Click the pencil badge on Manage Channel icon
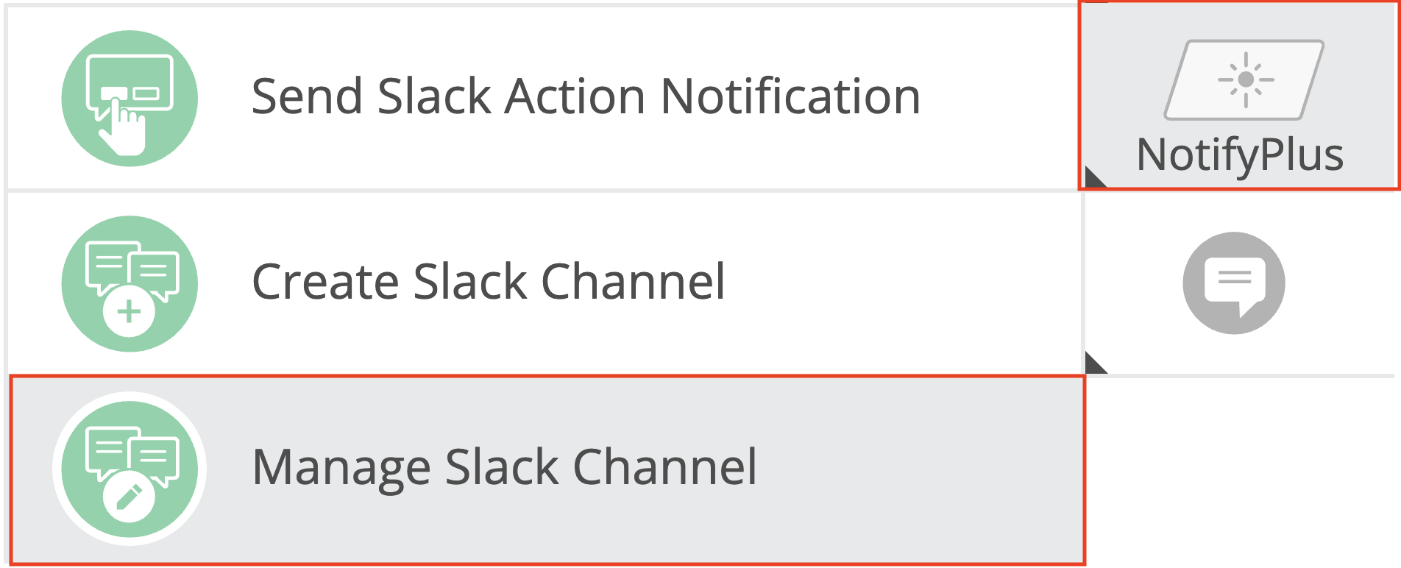The image size is (1401, 568). click(129, 497)
